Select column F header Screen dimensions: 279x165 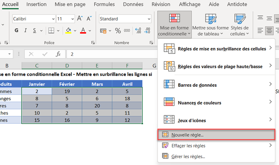(x=127, y=66)
